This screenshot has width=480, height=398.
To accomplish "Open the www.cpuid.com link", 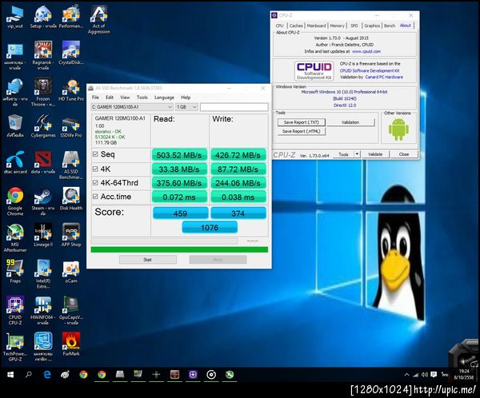I will click(366, 51).
